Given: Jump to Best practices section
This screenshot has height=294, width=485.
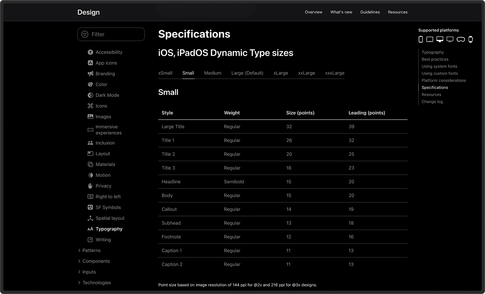Looking at the screenshot, I should coord(435,59).
